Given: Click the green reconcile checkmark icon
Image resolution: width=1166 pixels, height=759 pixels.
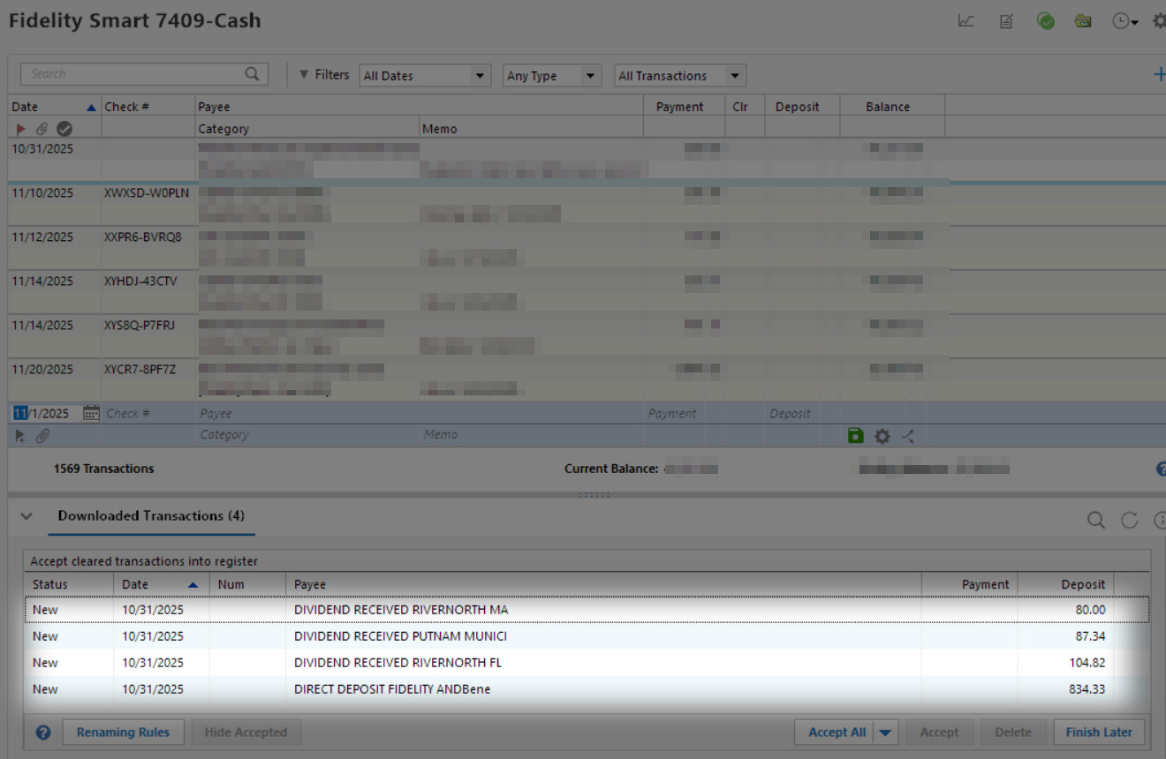Looking at the screenshot, I should pos(1046,21).
